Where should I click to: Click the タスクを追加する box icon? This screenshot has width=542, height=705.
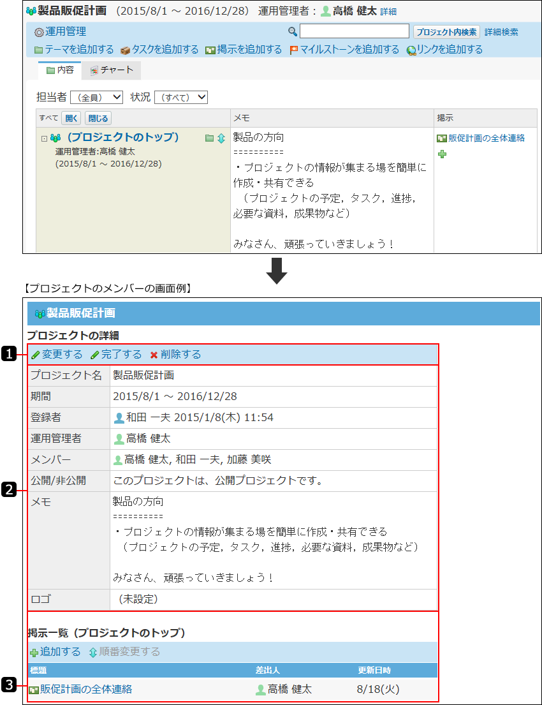(125, 50)
